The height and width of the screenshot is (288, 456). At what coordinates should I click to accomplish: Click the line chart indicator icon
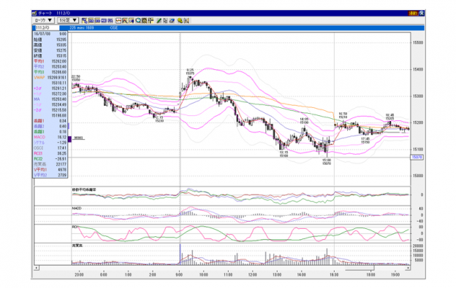click(x=118, y=20)
